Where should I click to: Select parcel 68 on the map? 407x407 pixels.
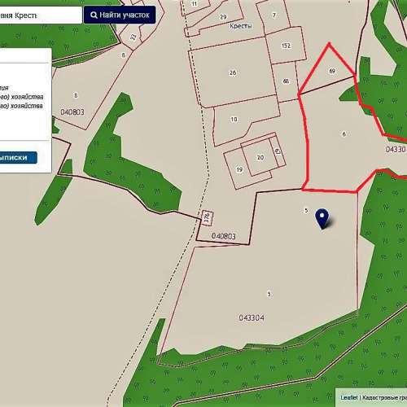286,81
